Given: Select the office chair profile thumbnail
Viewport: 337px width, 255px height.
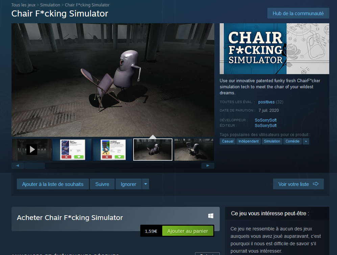Looking at the screenshot, I should [113, 150].
